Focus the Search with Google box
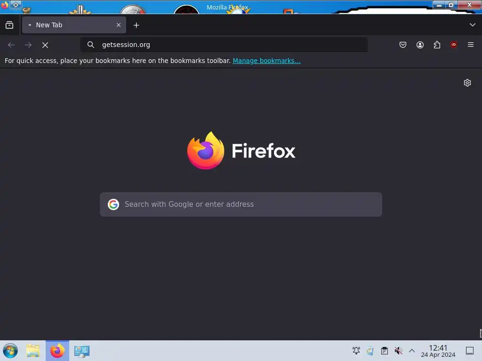Image resolution: width=482 pixels, height=361 pixels. tap(241, 204)
